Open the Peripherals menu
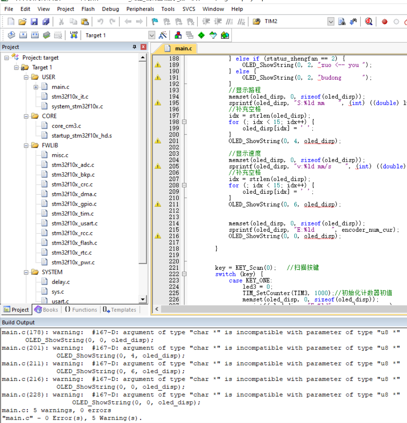 140,9
